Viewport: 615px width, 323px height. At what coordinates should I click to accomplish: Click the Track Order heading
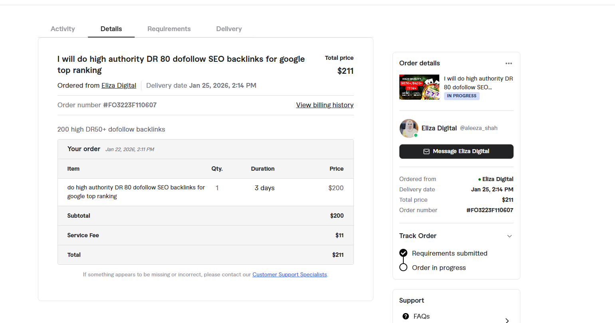(x=418, y=236)
